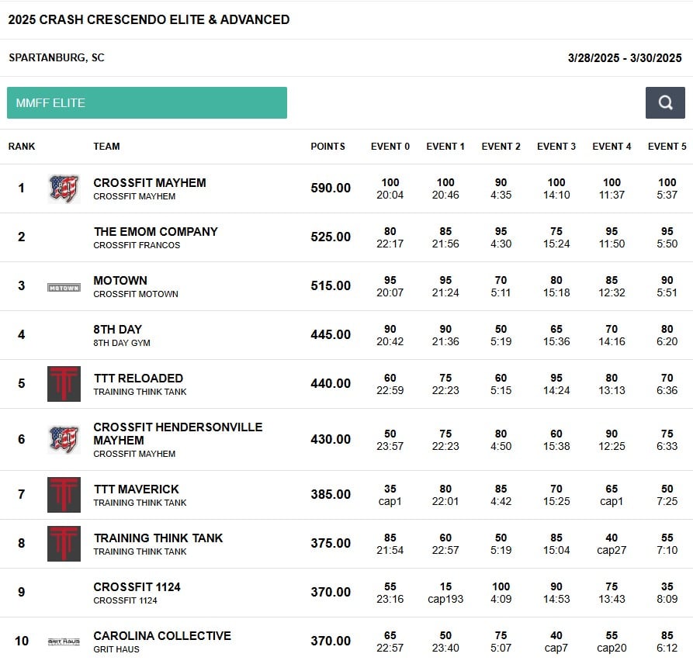Open the TTT MAVERICK team name
693x664 pixels.
[x=136, y=489]
